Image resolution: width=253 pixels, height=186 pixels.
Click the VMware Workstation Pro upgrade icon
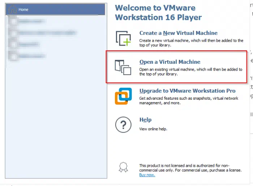(123, 96)
